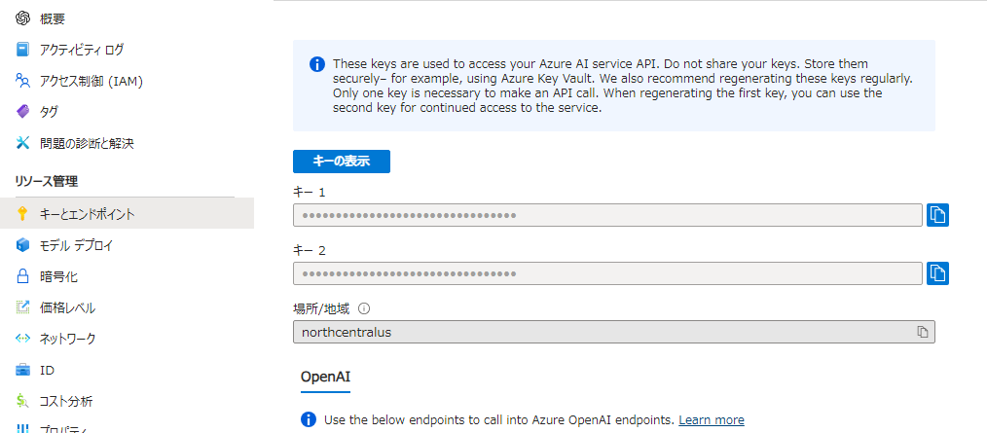Select the キーとエンドポイント menu item
Screen dimensions: 987x433
tap(87, 214)
